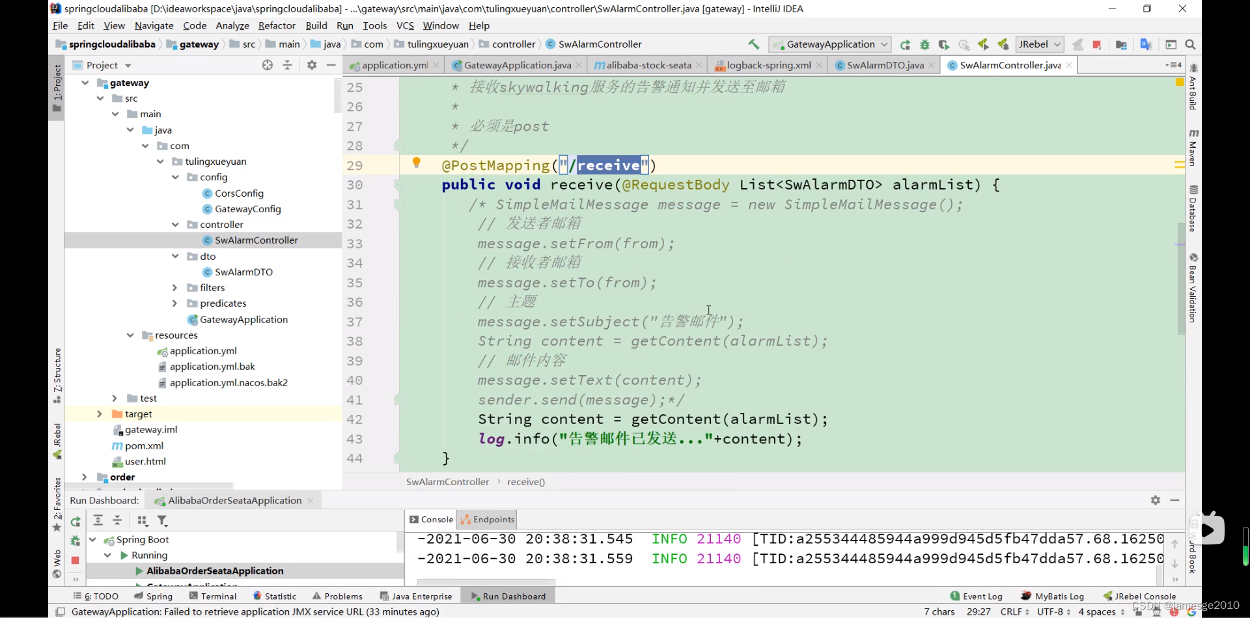
Task: Open GatewayApplication run configuration dropdown
Action: [x=830, y=44]
